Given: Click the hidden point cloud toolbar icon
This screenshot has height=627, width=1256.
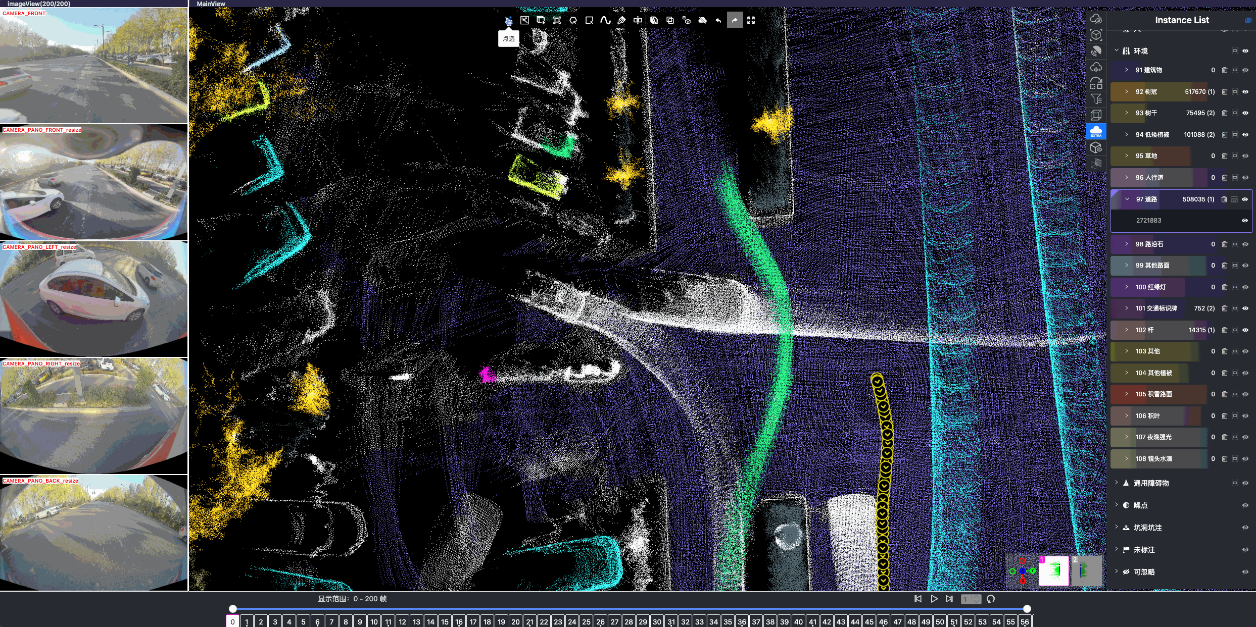Looking at the screenshot, I should coord(702,20).
